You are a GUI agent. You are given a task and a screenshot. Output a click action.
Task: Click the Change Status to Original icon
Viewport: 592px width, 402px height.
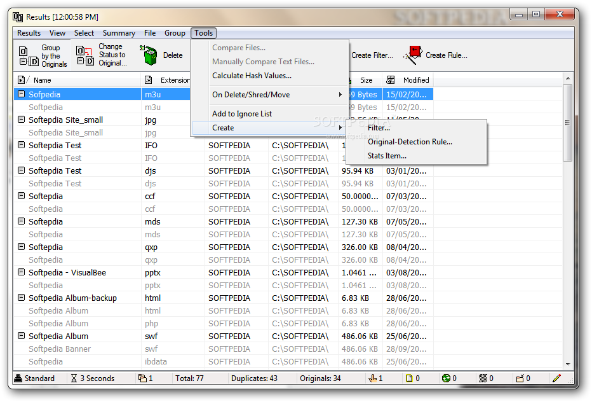85,55
